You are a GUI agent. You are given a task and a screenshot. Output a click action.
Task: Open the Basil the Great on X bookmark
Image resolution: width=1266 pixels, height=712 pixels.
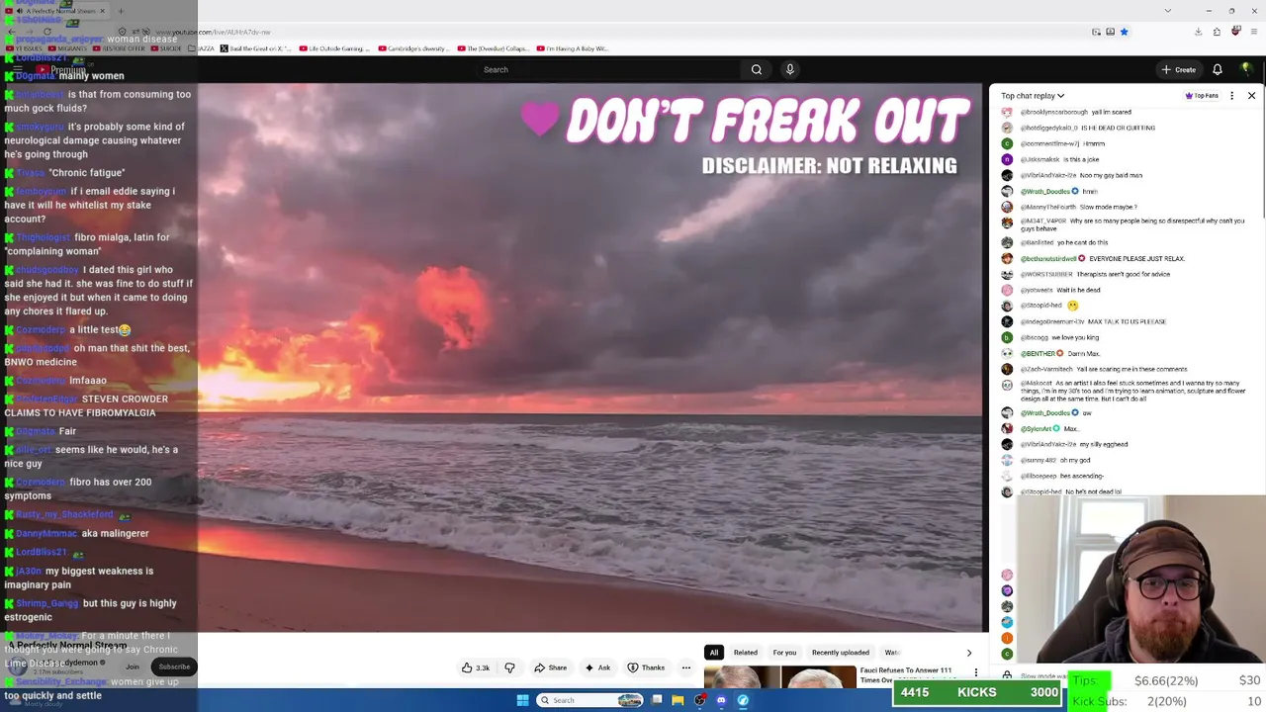pos(255,48)
